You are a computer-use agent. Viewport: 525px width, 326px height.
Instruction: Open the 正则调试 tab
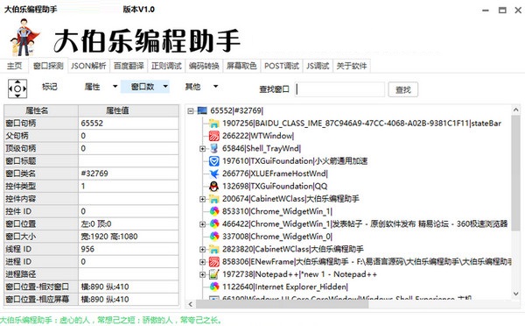[x=166, y=66]
